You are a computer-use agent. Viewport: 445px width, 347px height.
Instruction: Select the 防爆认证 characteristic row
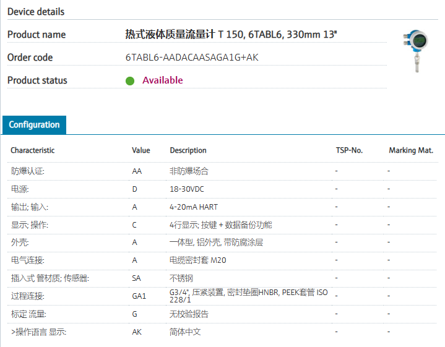27,171
